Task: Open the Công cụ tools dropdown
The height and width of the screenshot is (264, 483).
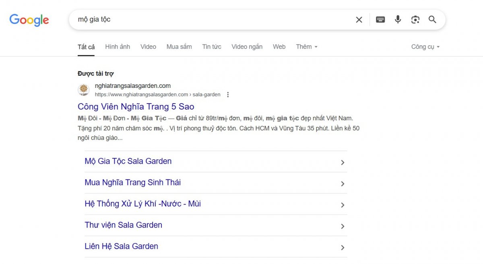Action: click(x=425, y=47)
